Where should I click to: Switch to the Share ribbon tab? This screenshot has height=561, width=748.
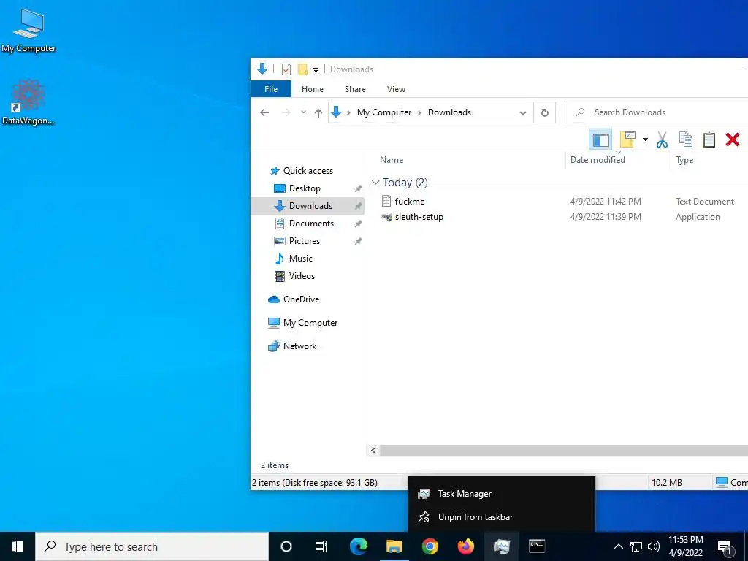(356, 89)
